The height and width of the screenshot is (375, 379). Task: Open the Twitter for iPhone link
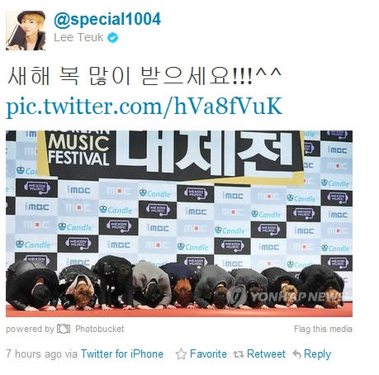coord(122,354)
